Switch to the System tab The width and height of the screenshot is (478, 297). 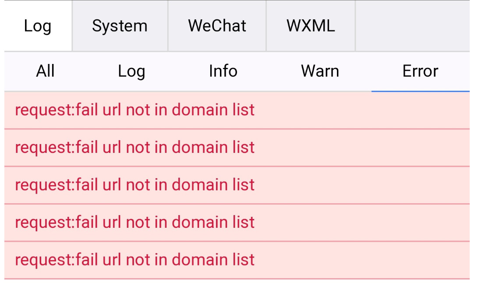coord(120,26)
